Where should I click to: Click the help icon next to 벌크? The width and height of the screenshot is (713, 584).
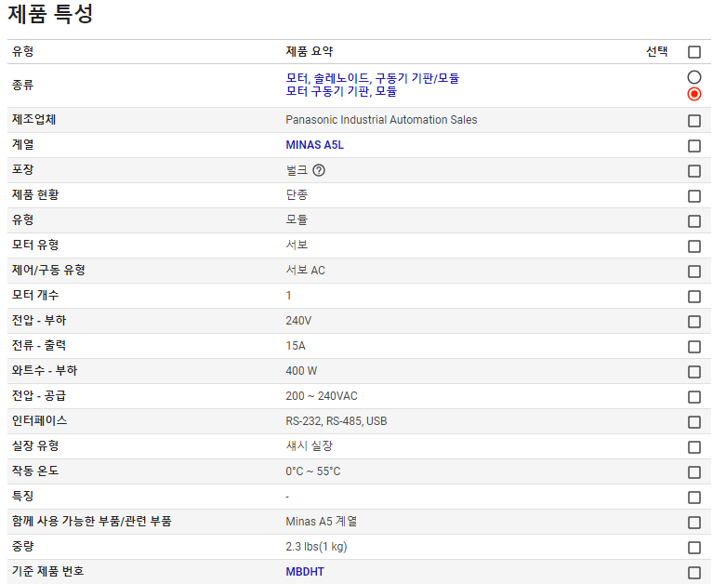(x=319, y=170)
